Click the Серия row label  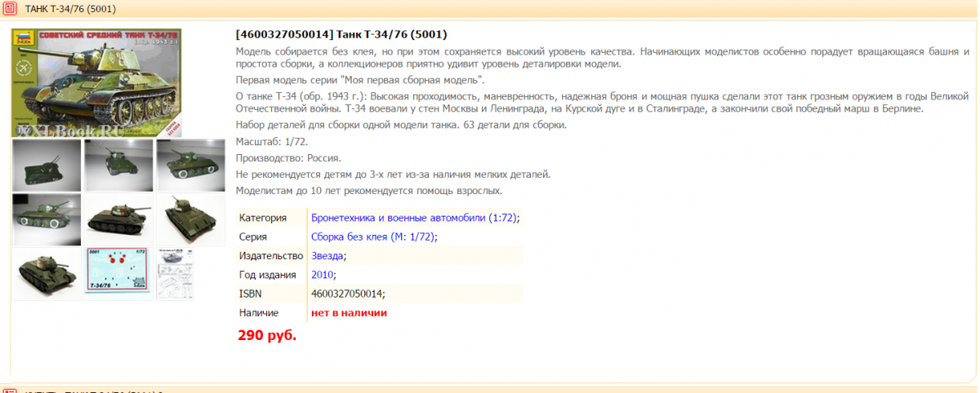click(253, 236)
